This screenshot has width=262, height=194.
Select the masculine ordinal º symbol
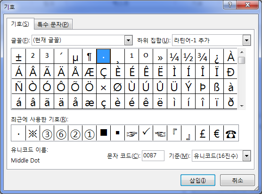pyautogui.click(x=146, y=56)
